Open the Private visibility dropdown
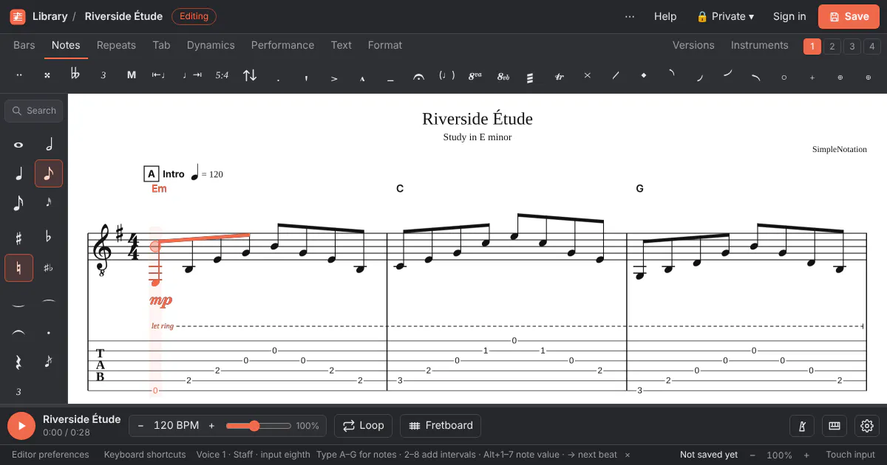Viewport: 887px width, 465px height. tap(725, 16)
